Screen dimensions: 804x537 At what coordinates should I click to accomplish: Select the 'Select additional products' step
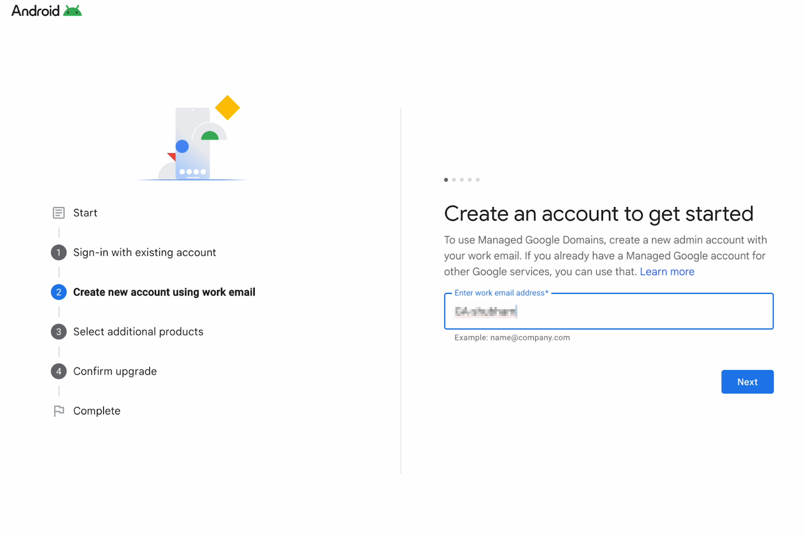coord(138,332)
